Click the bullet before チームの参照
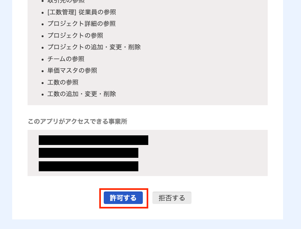 [43, 59]
